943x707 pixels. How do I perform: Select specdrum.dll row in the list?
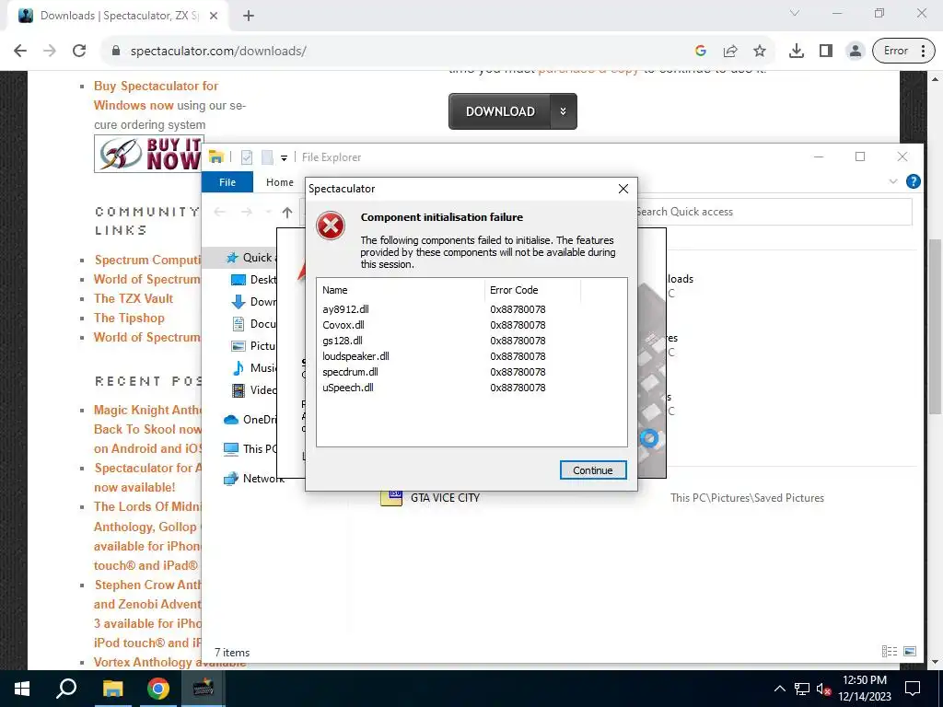[471, 372]
